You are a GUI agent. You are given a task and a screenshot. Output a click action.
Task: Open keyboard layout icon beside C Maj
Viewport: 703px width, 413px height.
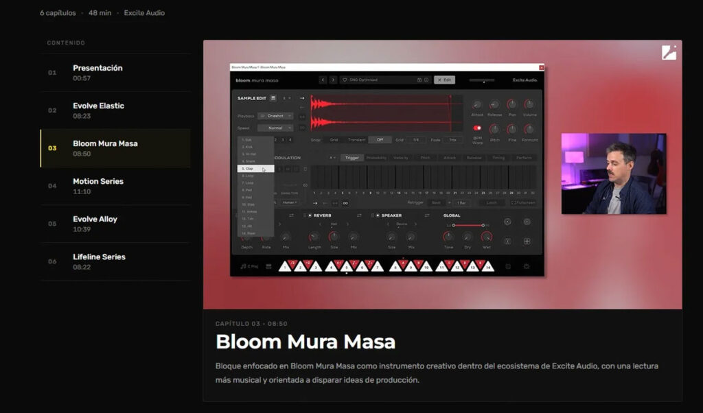[x=268, y=266]
